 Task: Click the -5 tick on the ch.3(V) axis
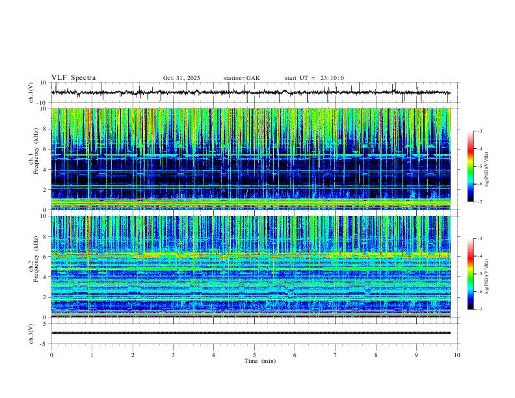44,344
